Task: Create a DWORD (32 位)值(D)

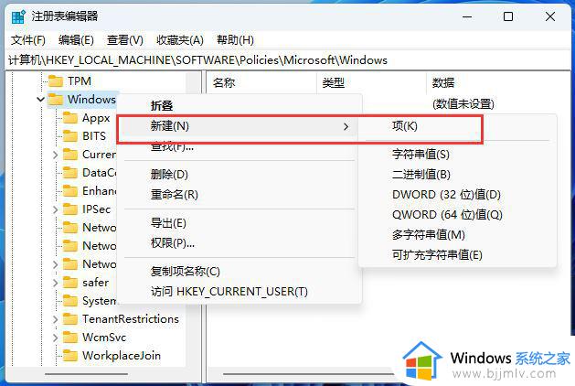Action: tap(457, 195)
